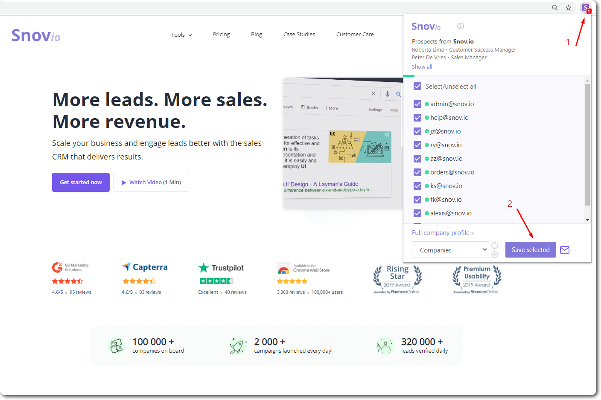The height and width of the screenshot is (400, 601).
Task: Go to the Blog
Action: point(257,35)
